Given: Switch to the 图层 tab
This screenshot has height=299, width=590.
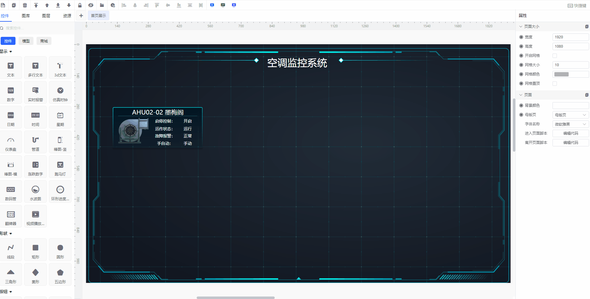Looking at the screenshot, I should tap(46, 16).
